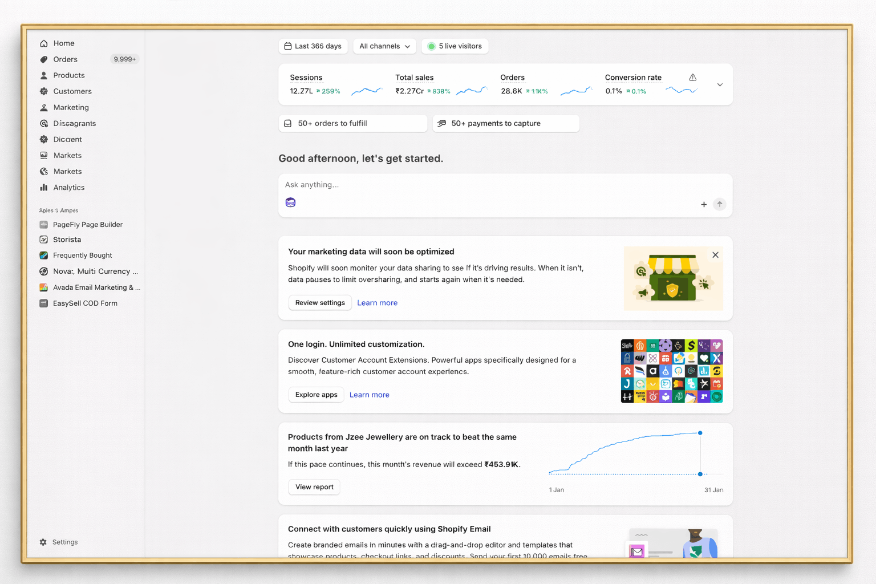876x584 pixels.
Task: Open the PageFly Page Builder app
Action: coord(87,225)
